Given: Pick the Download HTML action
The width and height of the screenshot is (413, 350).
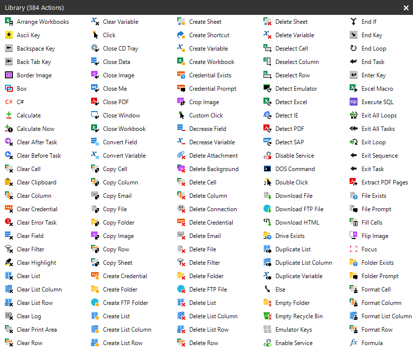Looking at the screenshot, I should click(297, 223).
